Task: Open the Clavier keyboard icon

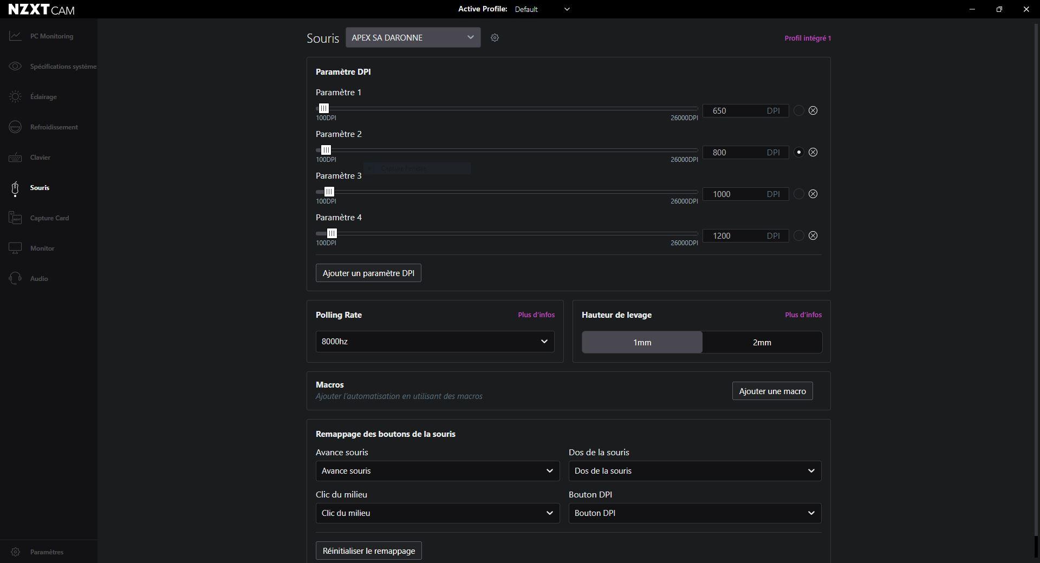Action: click(x=15, y=158)
